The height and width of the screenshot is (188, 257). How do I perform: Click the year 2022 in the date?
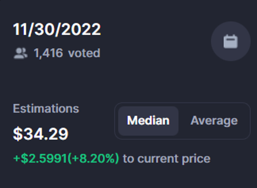pos(83,30)
